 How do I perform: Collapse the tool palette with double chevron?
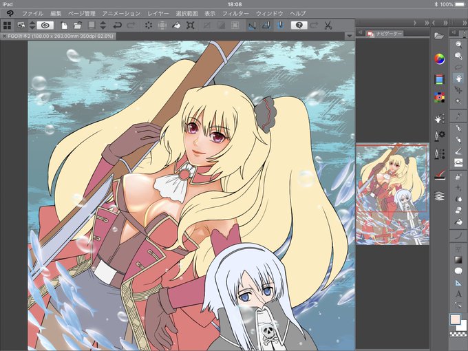[465, 23]
